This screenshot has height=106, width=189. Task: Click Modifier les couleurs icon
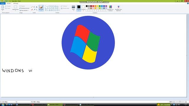(110, 7)
